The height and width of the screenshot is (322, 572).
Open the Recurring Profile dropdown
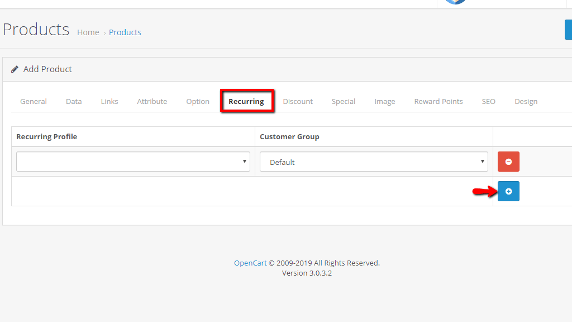132,162
